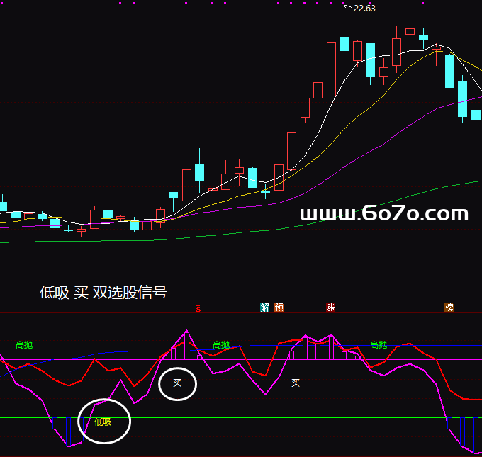Select the topmost cyan candle under 22.63

[x=344, y=44]
